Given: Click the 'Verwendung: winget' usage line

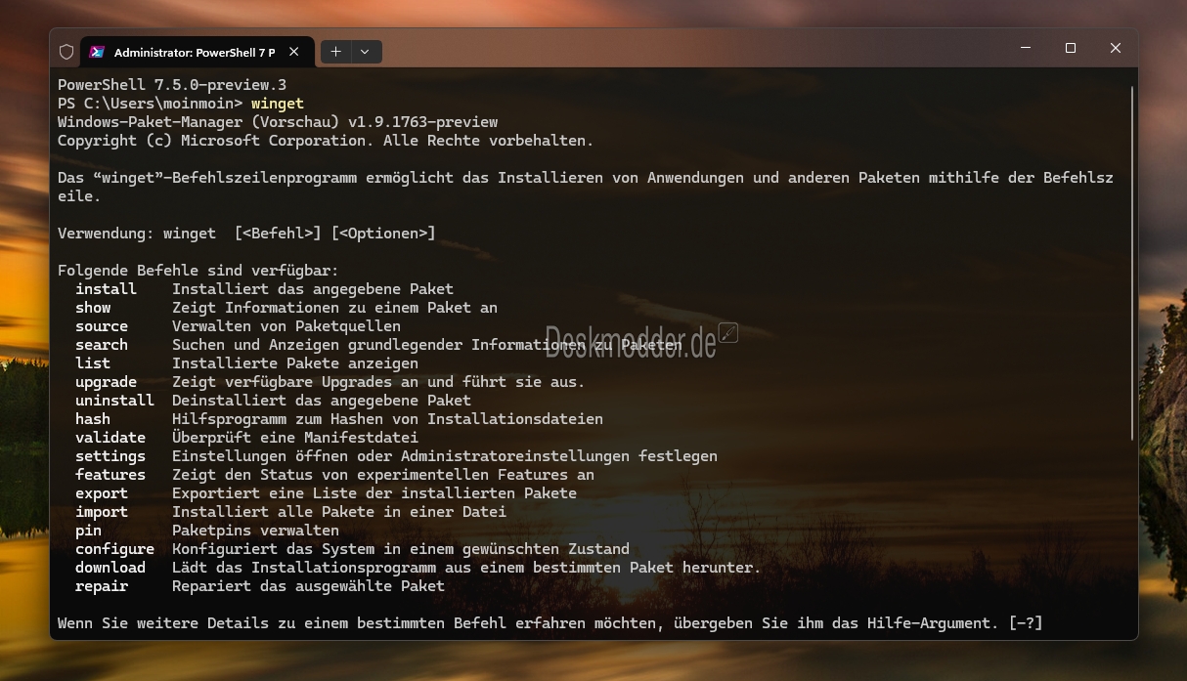Looking at the screenshot, I should [246, 234].
